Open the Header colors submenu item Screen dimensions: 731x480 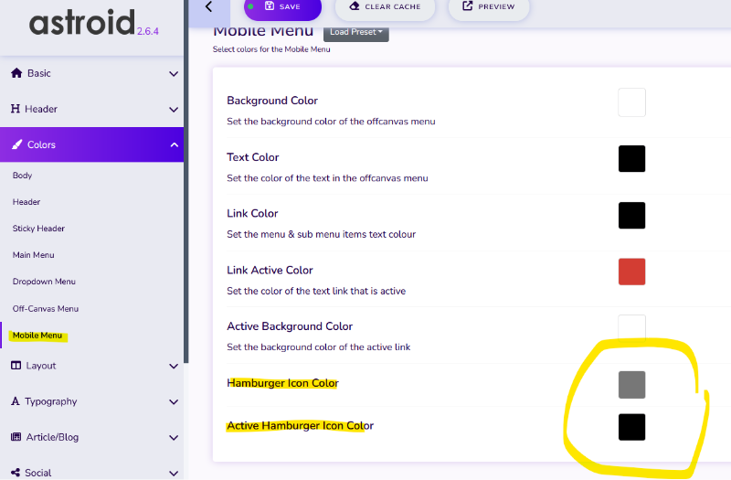point(26,202)
